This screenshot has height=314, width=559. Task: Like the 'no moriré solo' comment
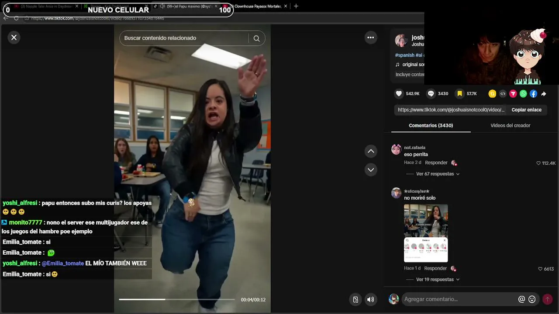click(540, 269)
